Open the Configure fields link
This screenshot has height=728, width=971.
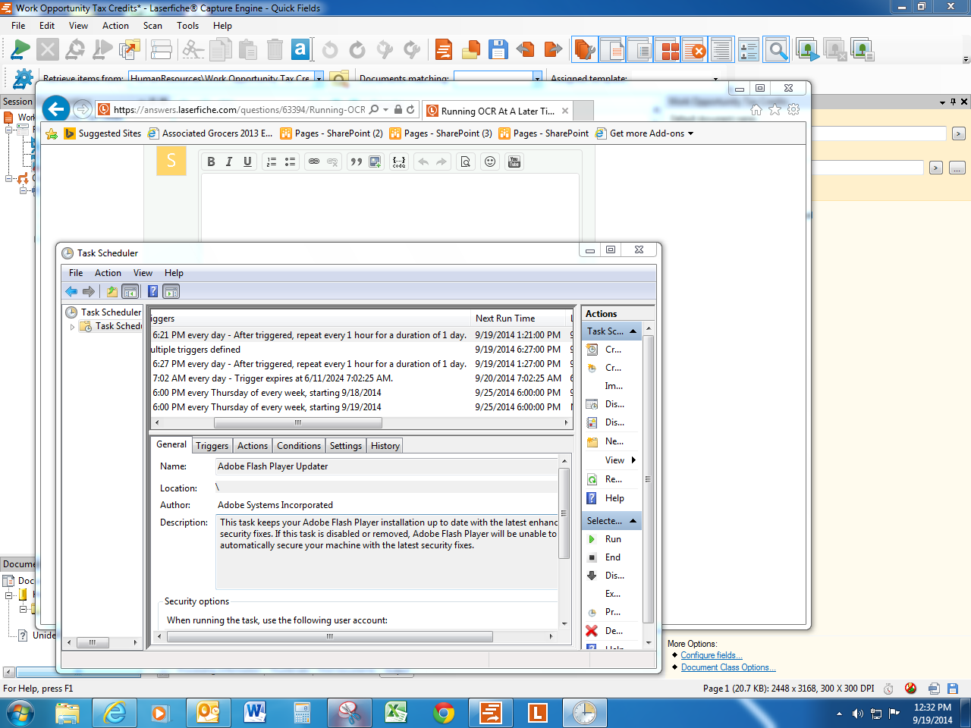(711, 655)
